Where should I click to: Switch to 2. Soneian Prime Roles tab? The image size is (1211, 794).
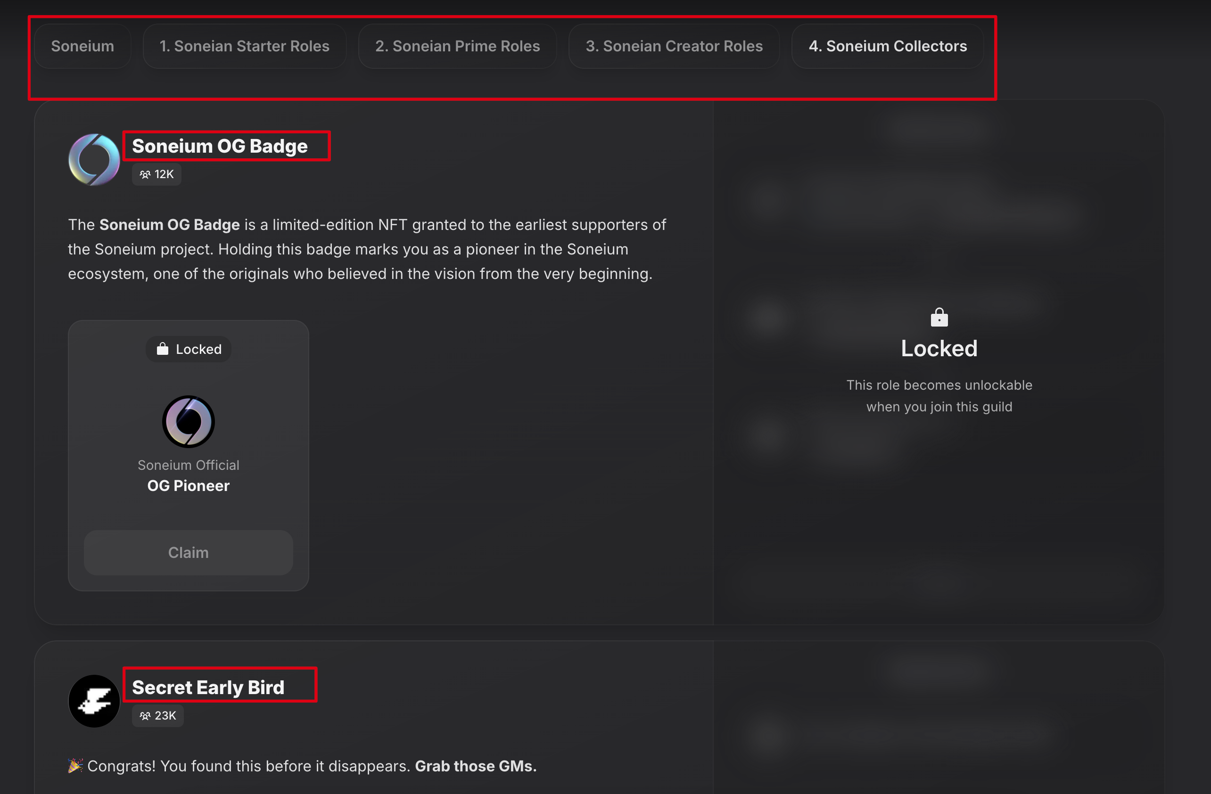[x=457, y=46]
